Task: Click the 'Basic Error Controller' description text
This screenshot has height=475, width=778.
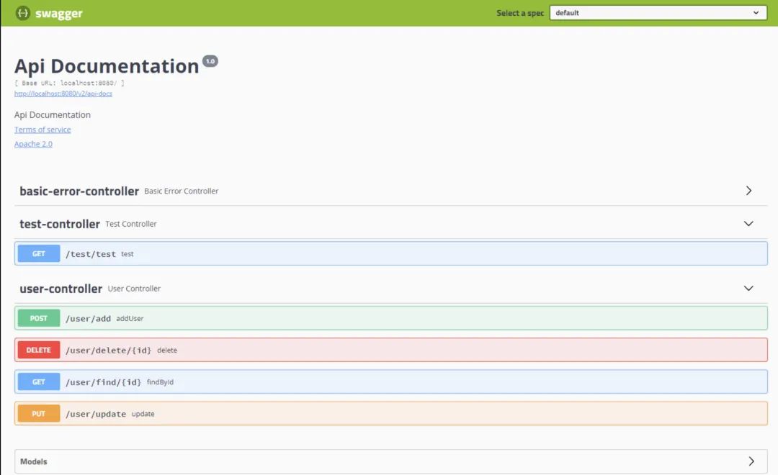Action: [181, 191]
